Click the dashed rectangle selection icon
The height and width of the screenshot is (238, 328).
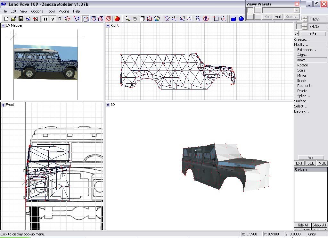tap(216, 19)
